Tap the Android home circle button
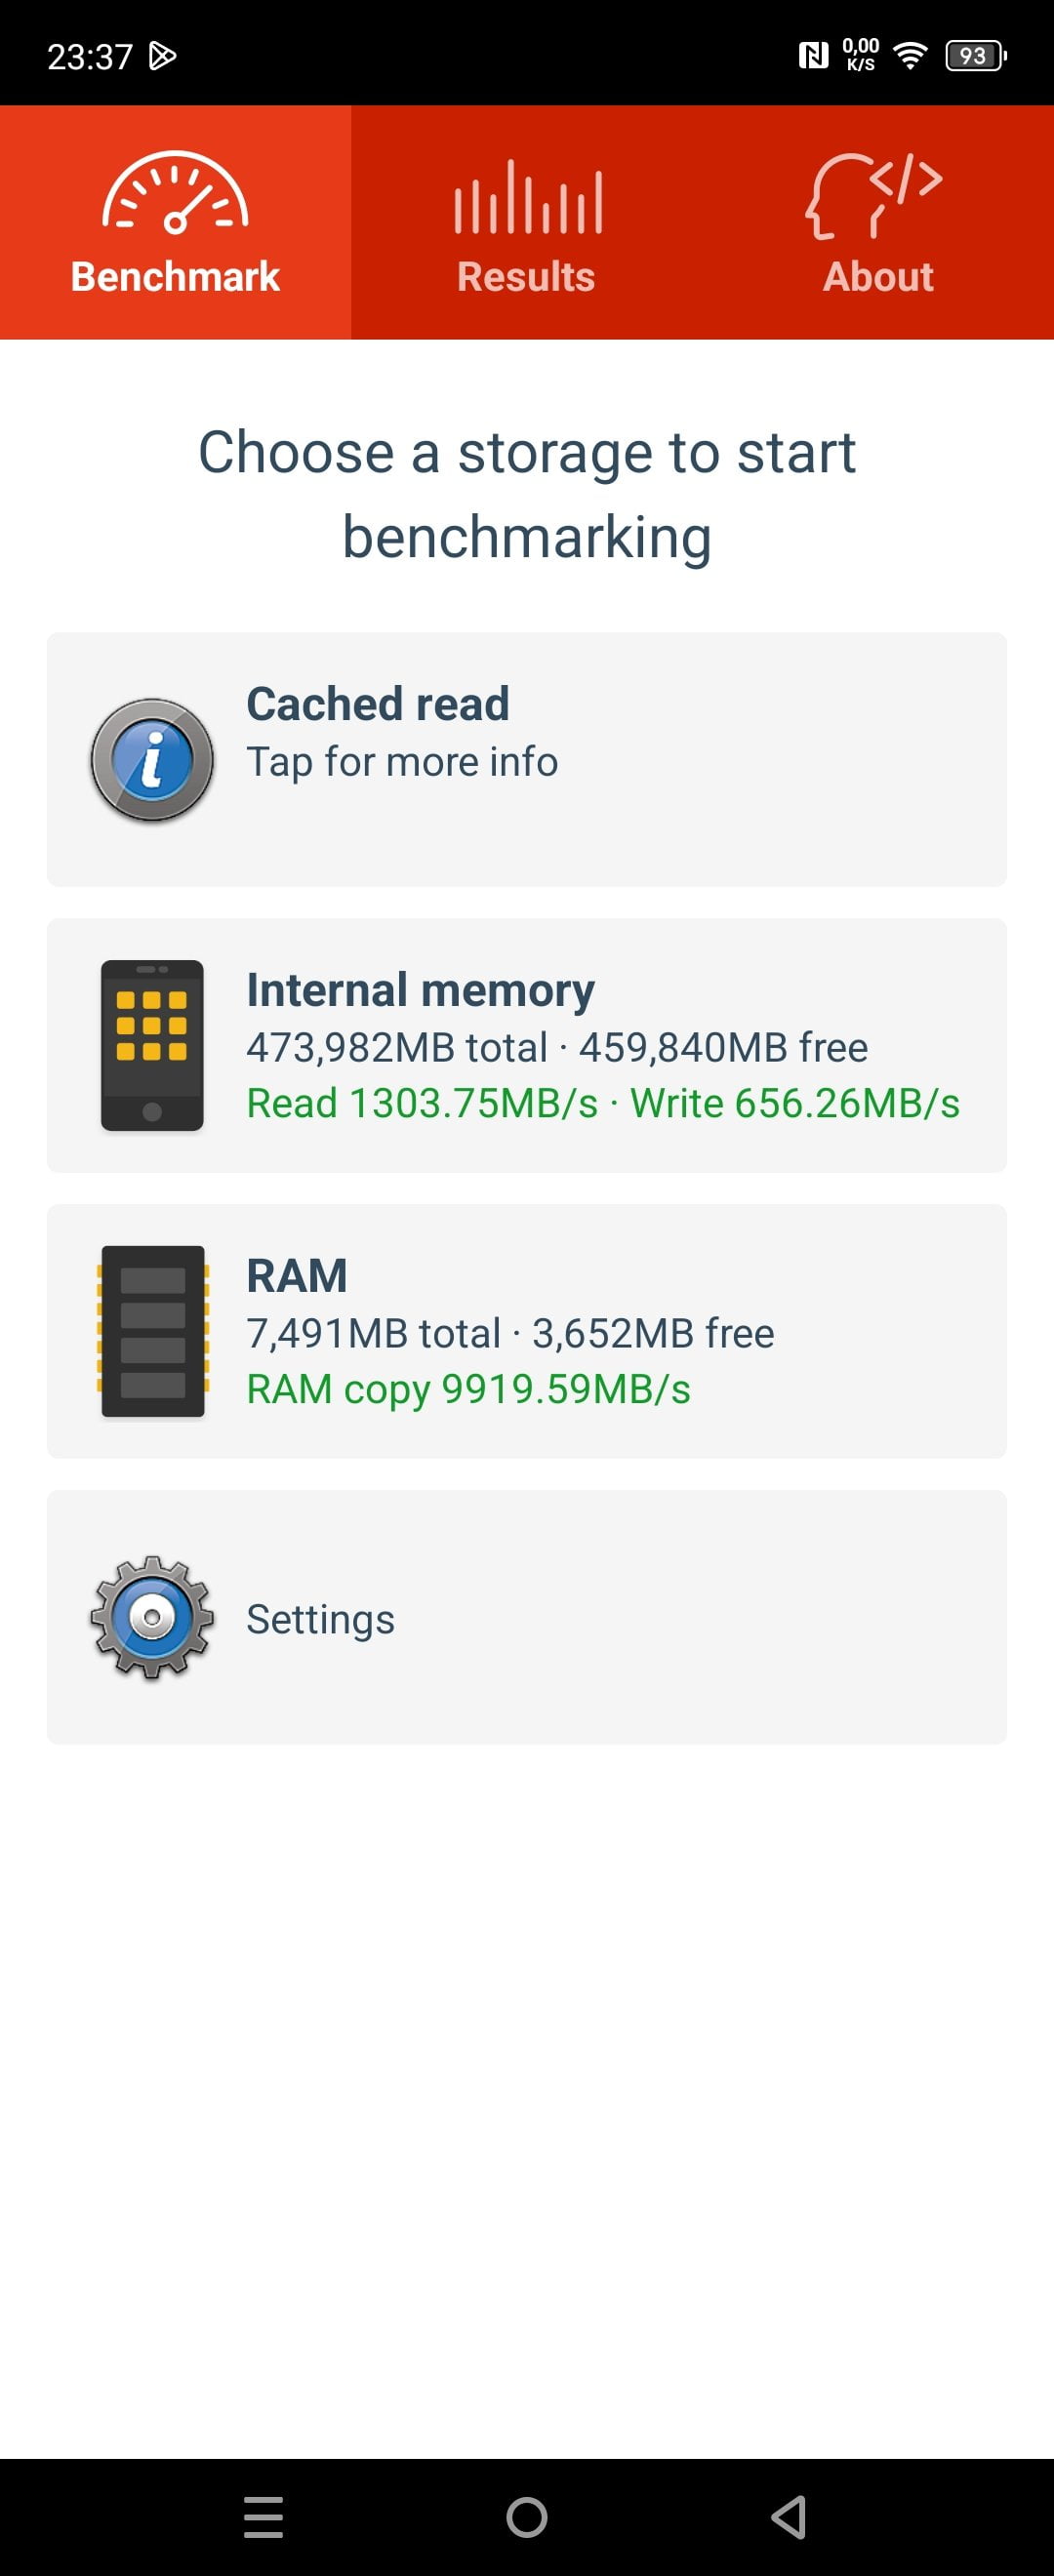The height and width of the screenshot is (2576, 1054). (527, 2517)
